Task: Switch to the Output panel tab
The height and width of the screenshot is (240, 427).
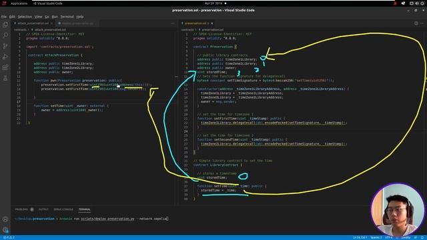Action: (x=43, y=209)
